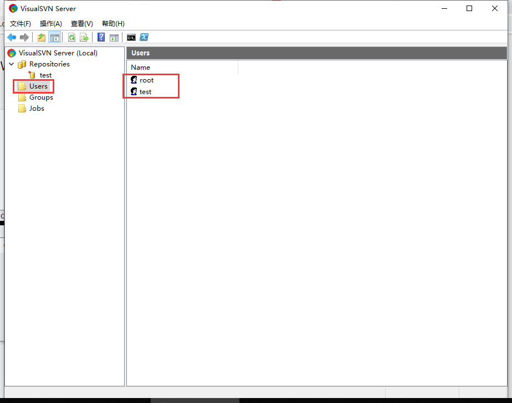This screenshot has height=403, width=512.
Task: Click the Jobs folder icon
Action: point(22,108)
